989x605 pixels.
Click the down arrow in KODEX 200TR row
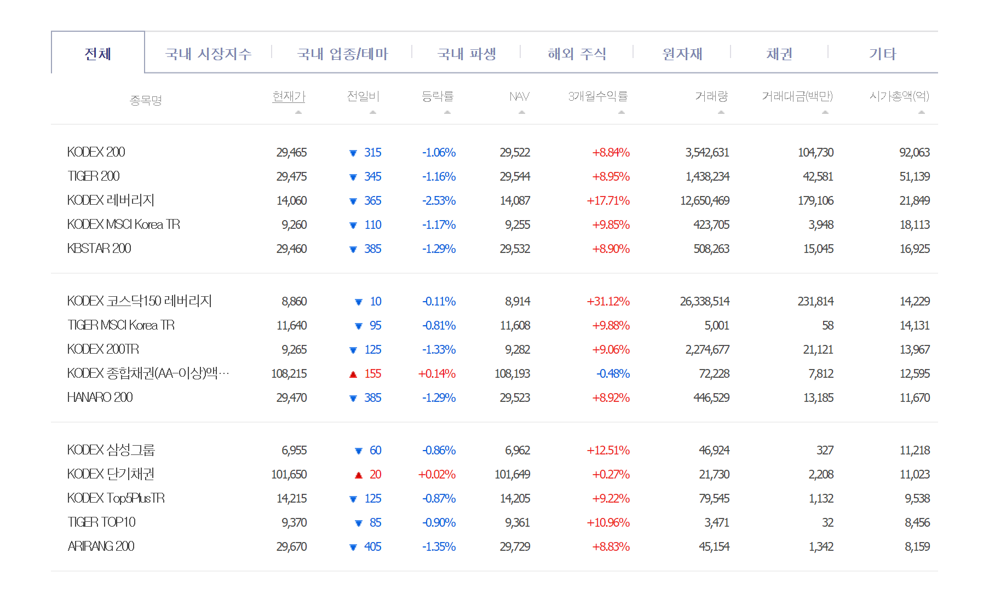pyautogui.click(x=353, y=350)
